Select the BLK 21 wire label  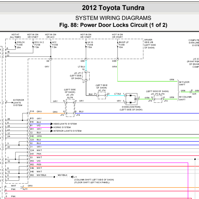[x=93, y=94]
